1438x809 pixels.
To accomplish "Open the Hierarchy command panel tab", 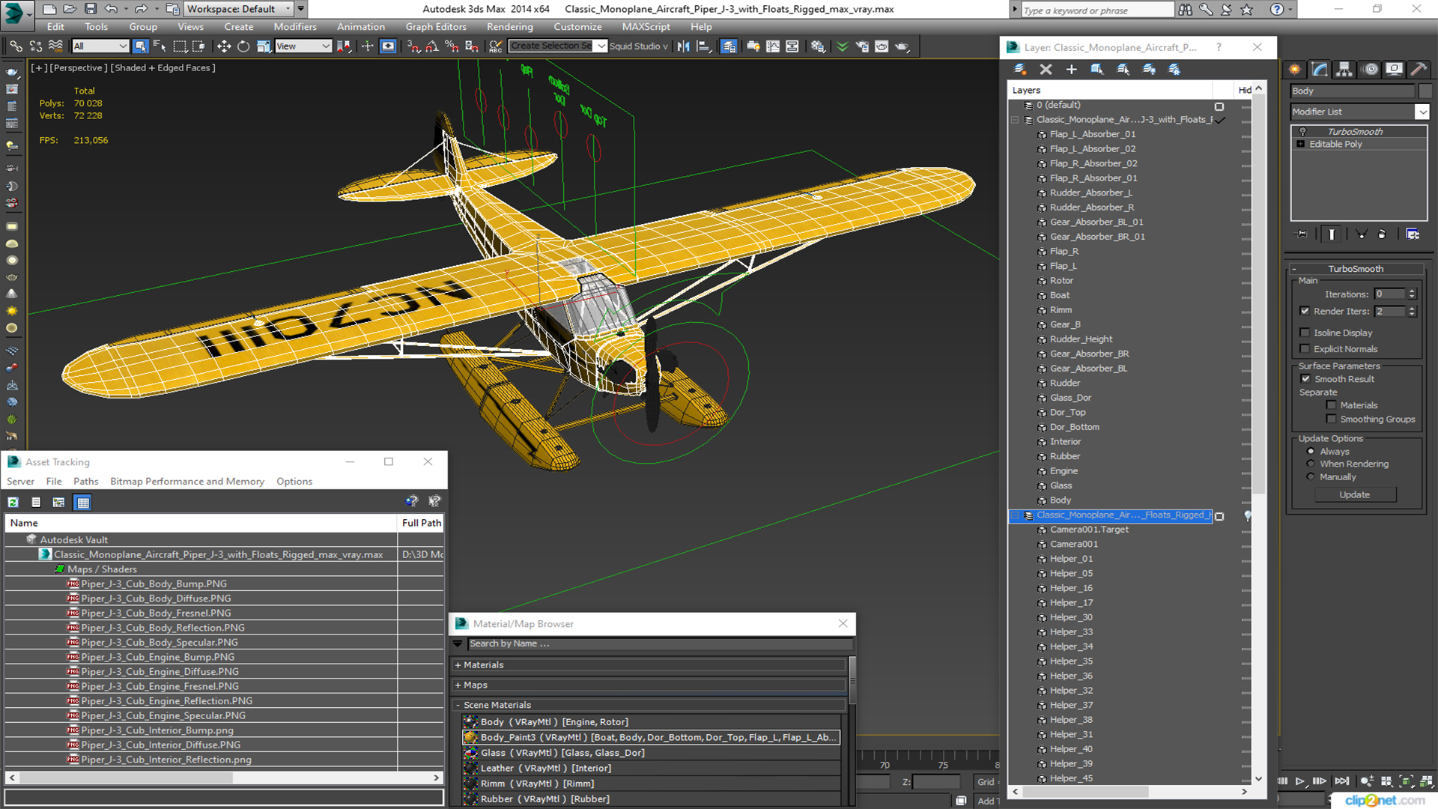I will [x=1345, y=70].
